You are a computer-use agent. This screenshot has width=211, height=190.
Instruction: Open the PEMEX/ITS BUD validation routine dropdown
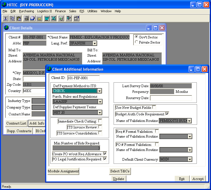point(189,121)
